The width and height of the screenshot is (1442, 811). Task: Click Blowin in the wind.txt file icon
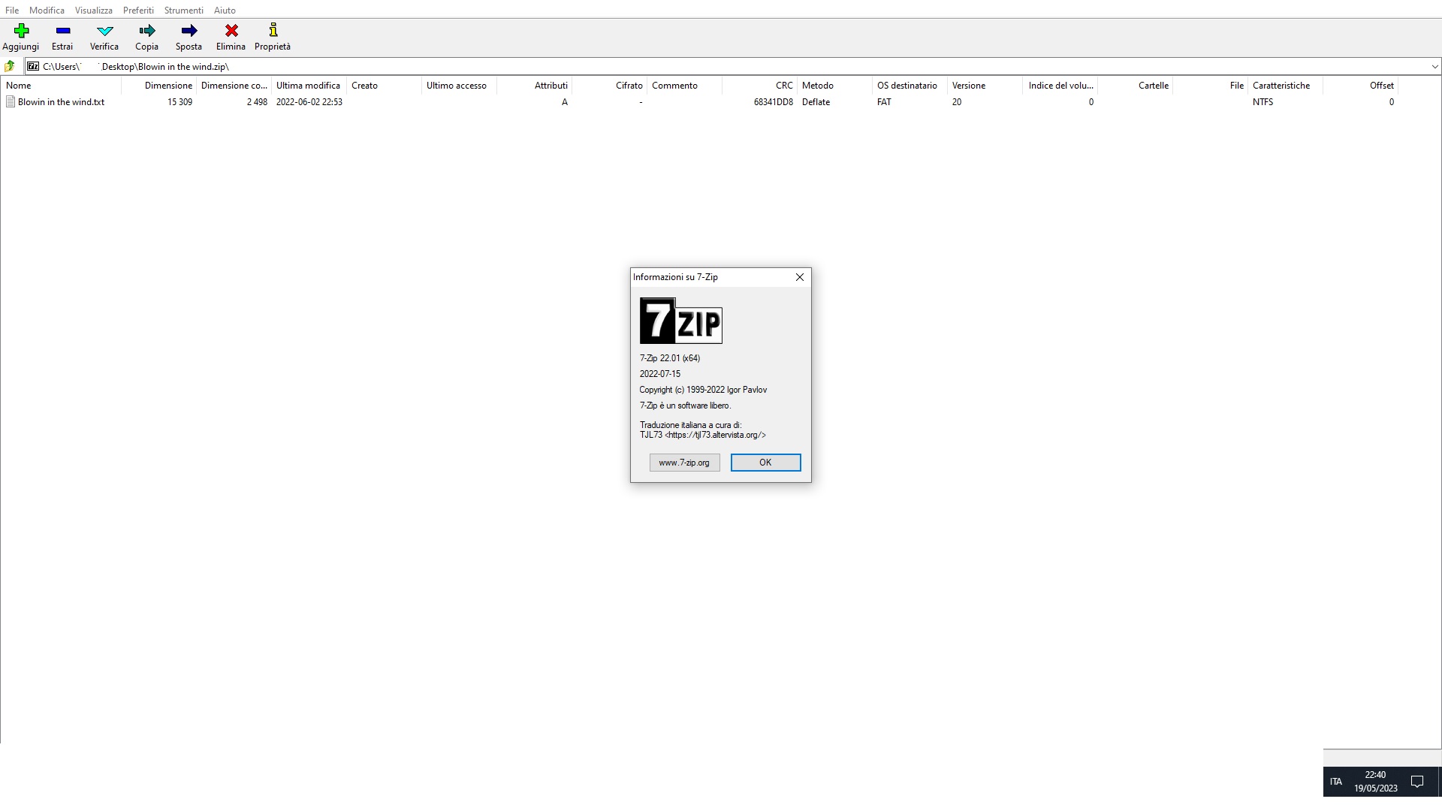tap(11, 102)
